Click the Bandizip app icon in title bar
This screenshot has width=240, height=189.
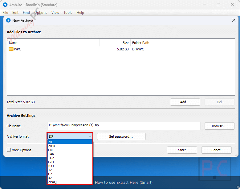coord(5,5)
